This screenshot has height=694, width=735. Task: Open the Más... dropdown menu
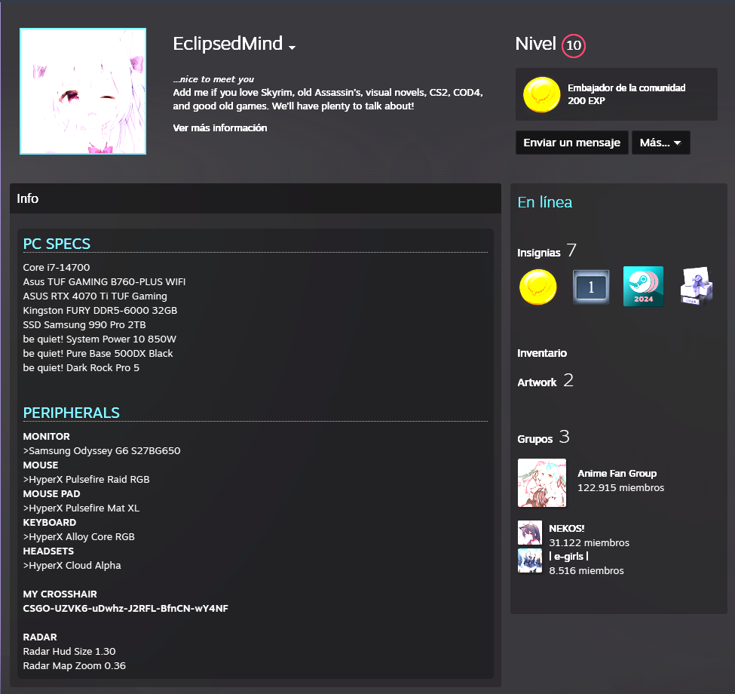tap(660, 143)
